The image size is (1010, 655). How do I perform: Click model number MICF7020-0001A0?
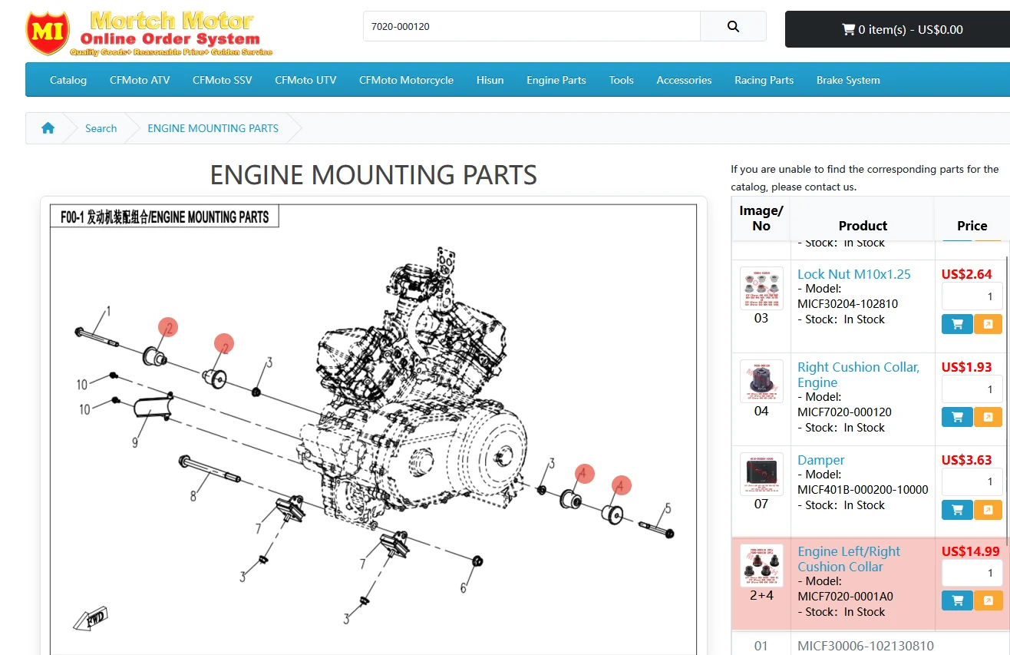(x=845, y=597)
